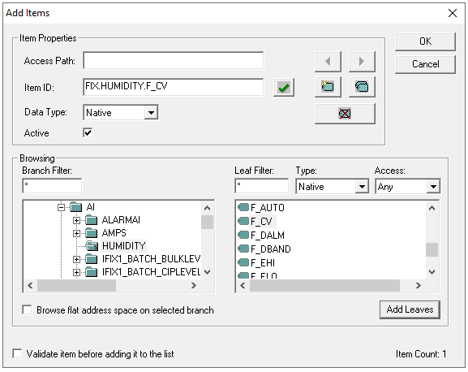Screen dimensions: 468x372
Task: Expand the ALARMAI tree node
Action: [x=77, y=220]
